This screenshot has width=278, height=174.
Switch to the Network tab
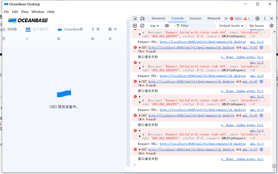[214, 18]
